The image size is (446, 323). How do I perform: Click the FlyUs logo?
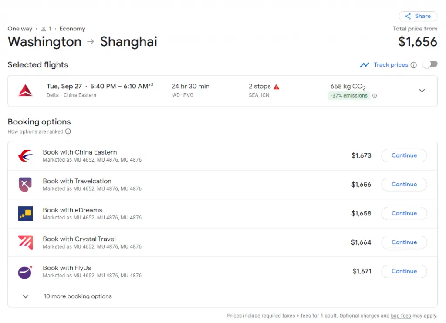tap(25, 271)
